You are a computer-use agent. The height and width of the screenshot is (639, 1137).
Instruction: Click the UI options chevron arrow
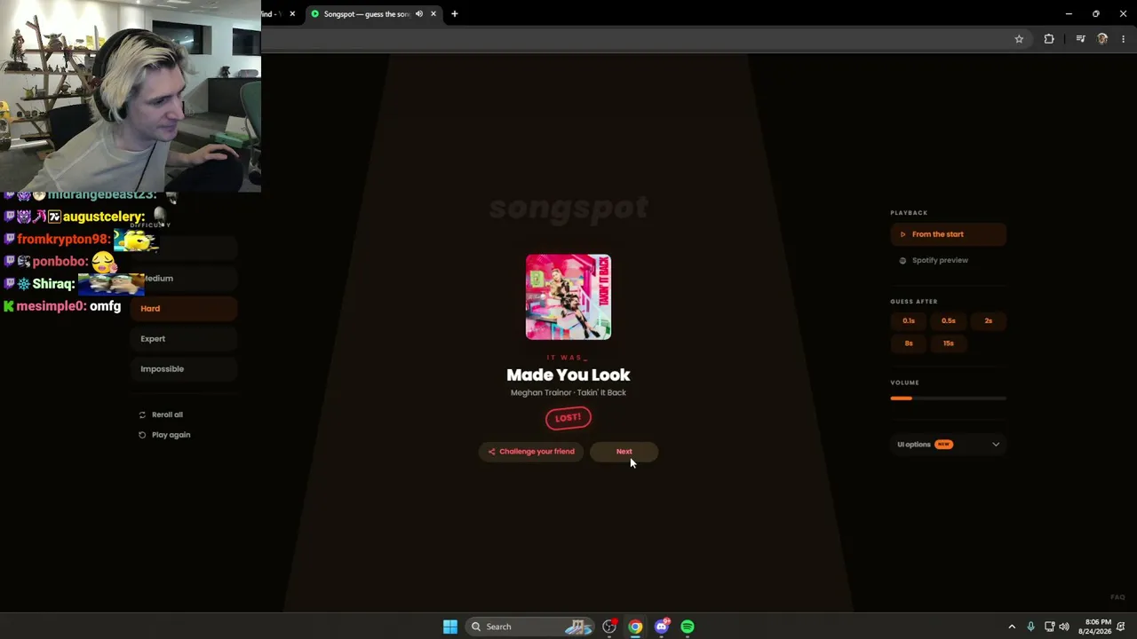click(996, 445)
